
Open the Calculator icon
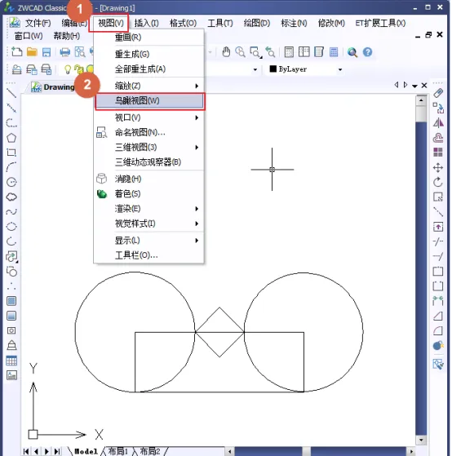tap(334, 52)
